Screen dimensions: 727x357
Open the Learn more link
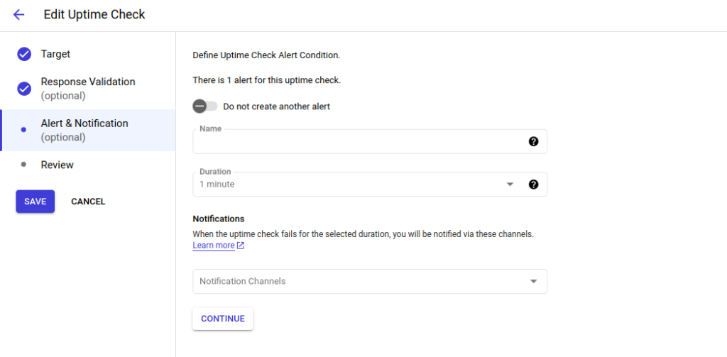tap(214, 246)
